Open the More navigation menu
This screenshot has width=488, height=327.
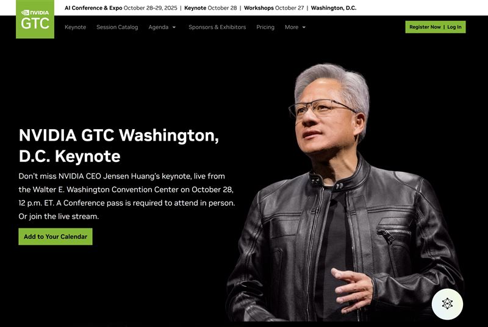[x=292, y=27]
